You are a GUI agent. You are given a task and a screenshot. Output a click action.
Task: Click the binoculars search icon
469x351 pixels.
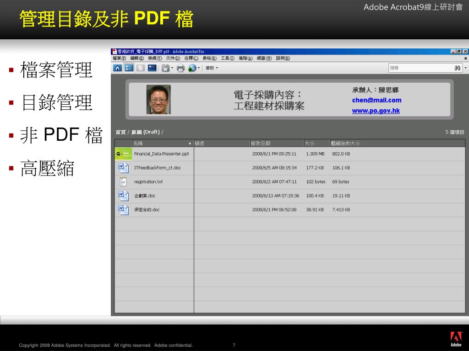pos(458,68)
